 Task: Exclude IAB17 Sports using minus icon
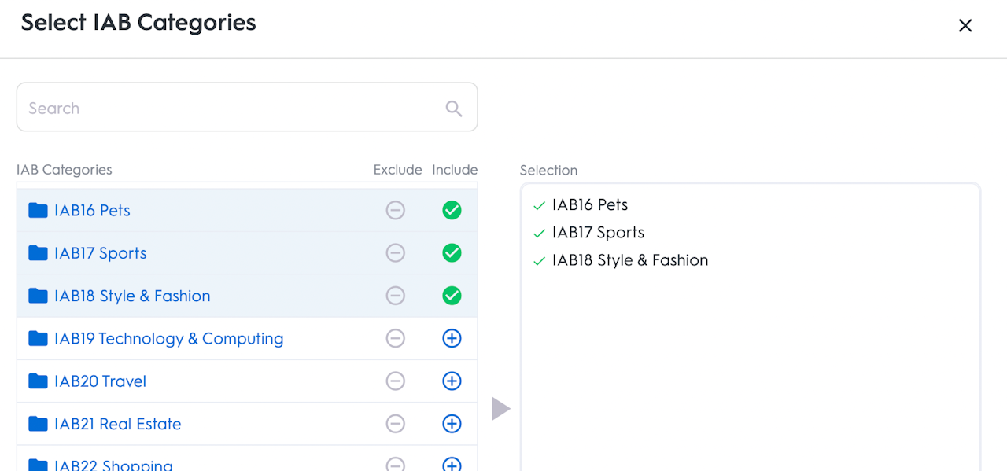pyautogui.click(x=395, y=253)
